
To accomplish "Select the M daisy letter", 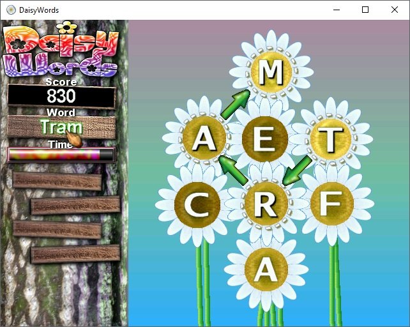I will pos(271,72).
